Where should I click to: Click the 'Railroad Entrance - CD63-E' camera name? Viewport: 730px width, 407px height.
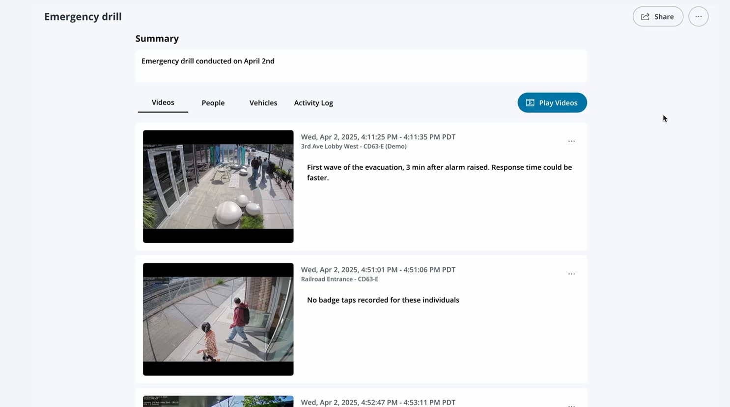click(339, 279)
